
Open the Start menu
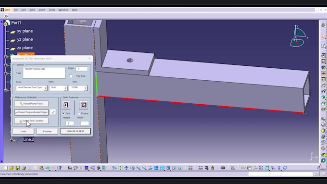click(7, 10)
